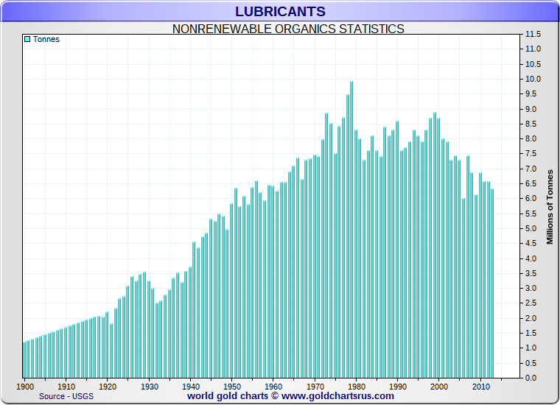Image resolution: width=560 pixels, height=405 pixels.
Task: Click the 0.0 y-axis value
Action: pos(532,378)
